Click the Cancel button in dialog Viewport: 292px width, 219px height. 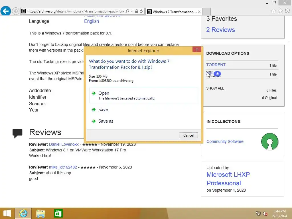pos(188,135)
